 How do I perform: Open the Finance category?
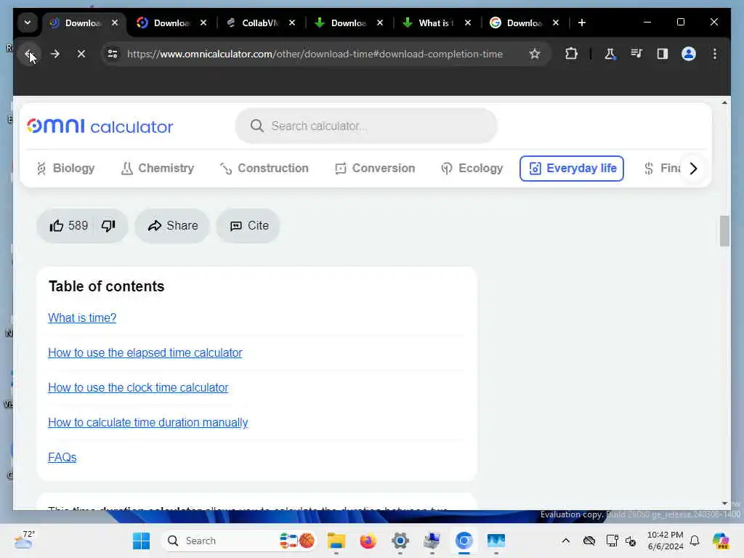(661, 168)
